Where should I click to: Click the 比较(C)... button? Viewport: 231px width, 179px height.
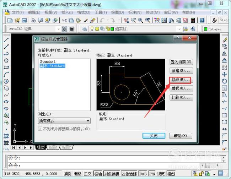181,97
